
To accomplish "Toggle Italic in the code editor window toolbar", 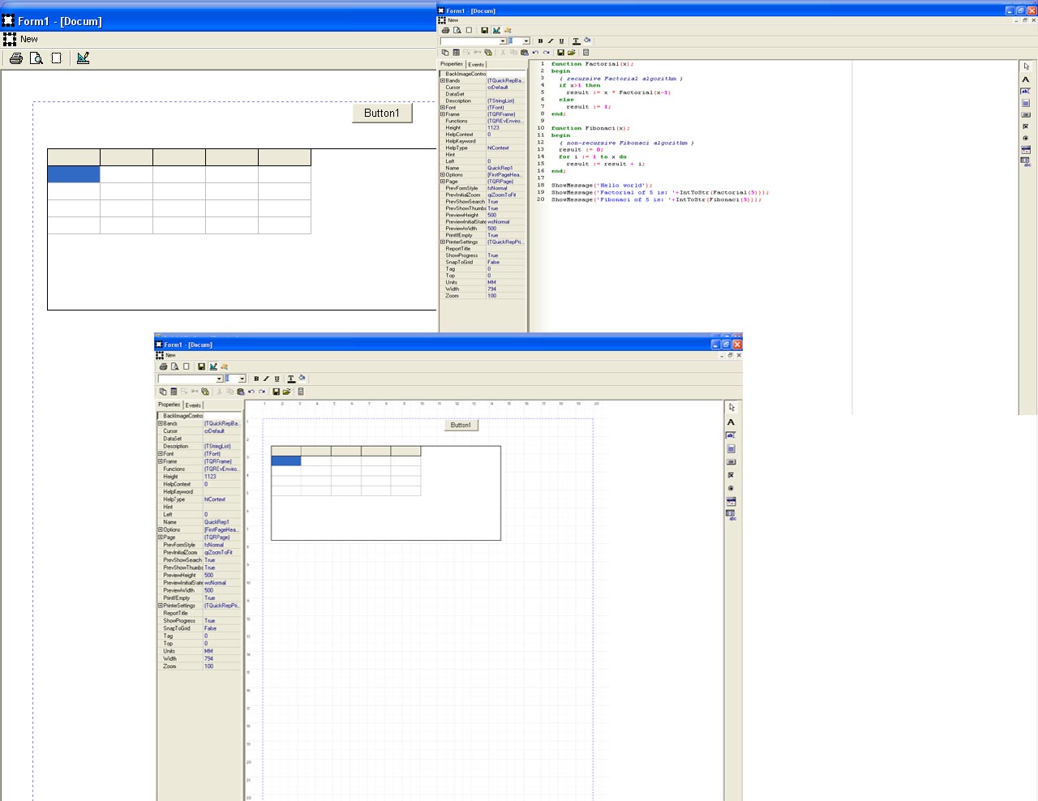I will point(551,41).
